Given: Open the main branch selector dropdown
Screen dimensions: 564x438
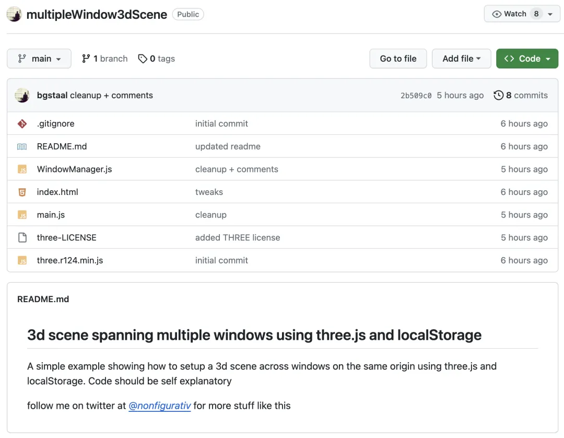Looking at the screenshot, I should [40, 59].
